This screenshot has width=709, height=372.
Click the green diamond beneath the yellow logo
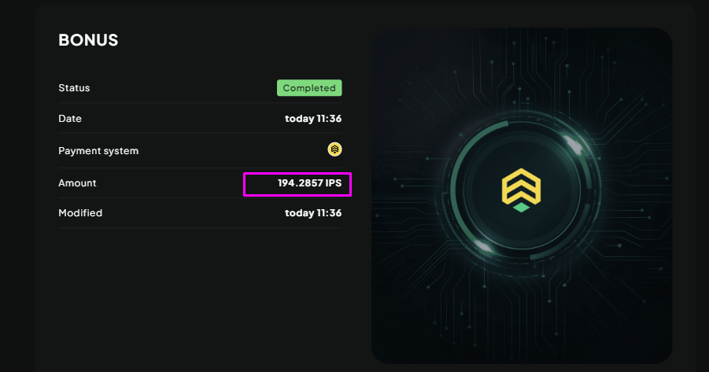coord(521,208)
